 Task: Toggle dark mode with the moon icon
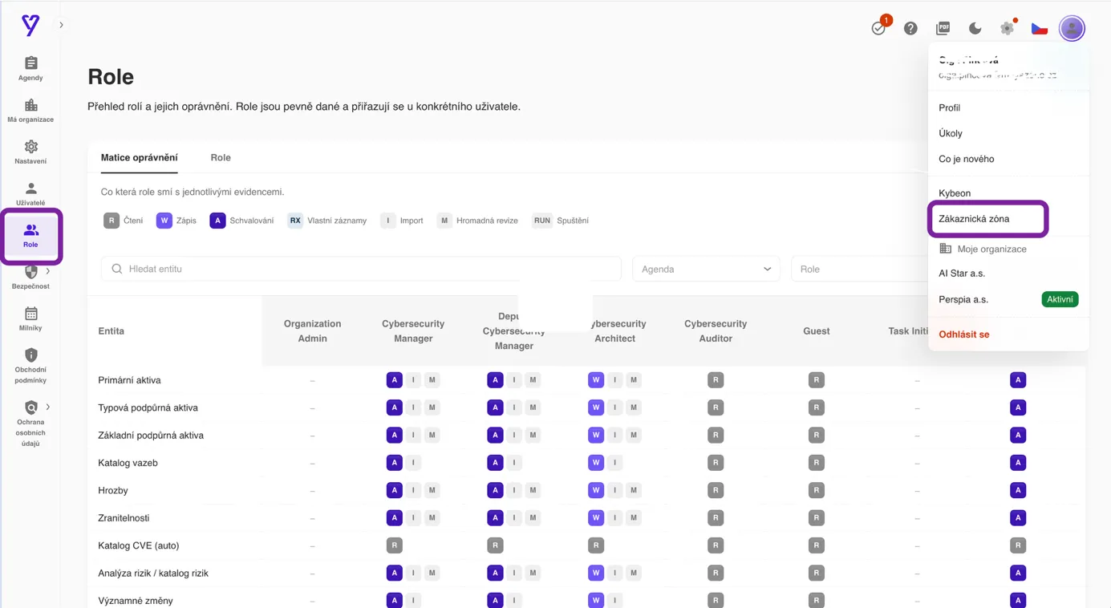pyautogui.click(x=975, y=28)
